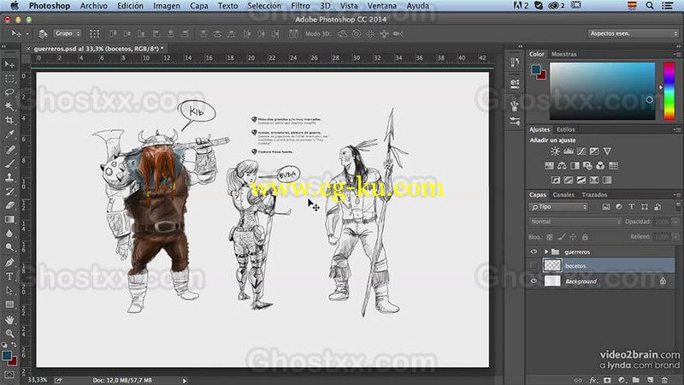
Task: Open the Tipo layer filter dropdown
Action: pyautogui.click(x=559, y=207)
